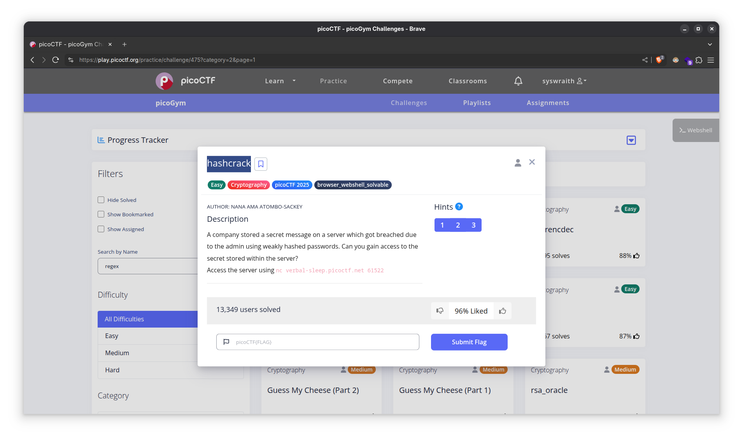Click the purple extension icon with badge 9
The height and width of the screenshot is (440, 743).
coord(688,60)
